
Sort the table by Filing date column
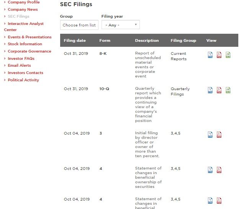[75, 41]
